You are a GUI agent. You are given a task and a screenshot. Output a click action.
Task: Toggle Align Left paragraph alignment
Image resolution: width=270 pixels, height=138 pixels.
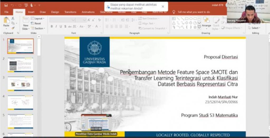pyautogui.click(x=107, y=26)
